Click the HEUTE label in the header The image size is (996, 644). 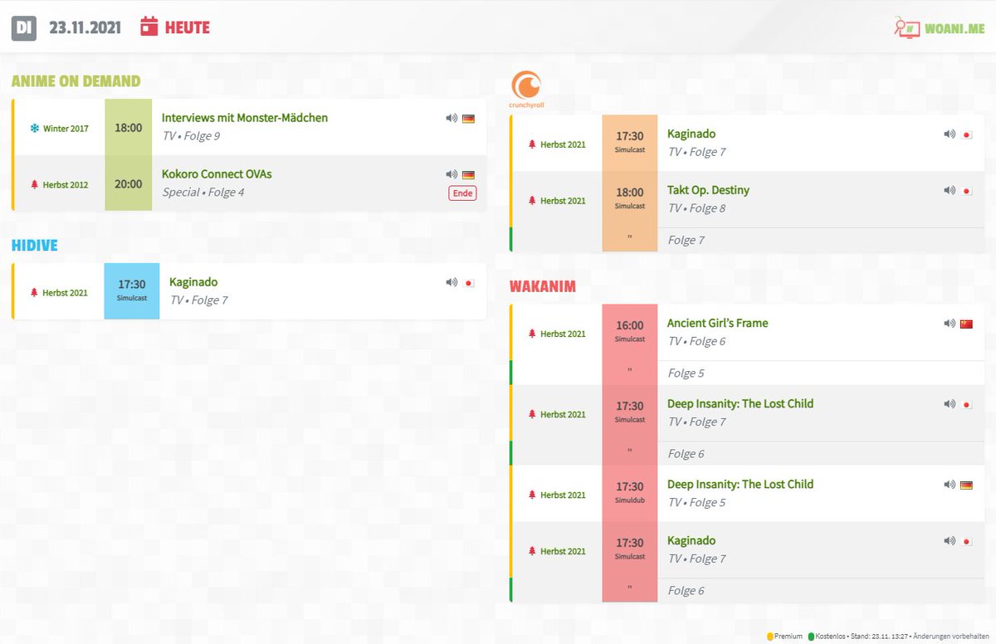coord(188,27)
